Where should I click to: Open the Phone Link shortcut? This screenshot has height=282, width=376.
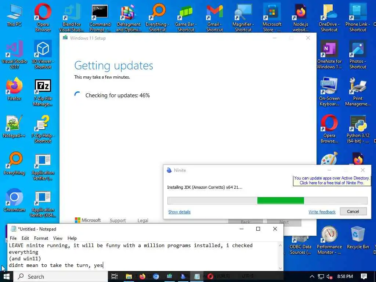coord(358,17)
